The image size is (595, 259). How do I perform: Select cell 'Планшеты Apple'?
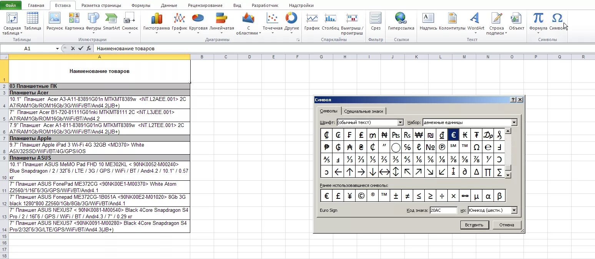coord(99,138)
